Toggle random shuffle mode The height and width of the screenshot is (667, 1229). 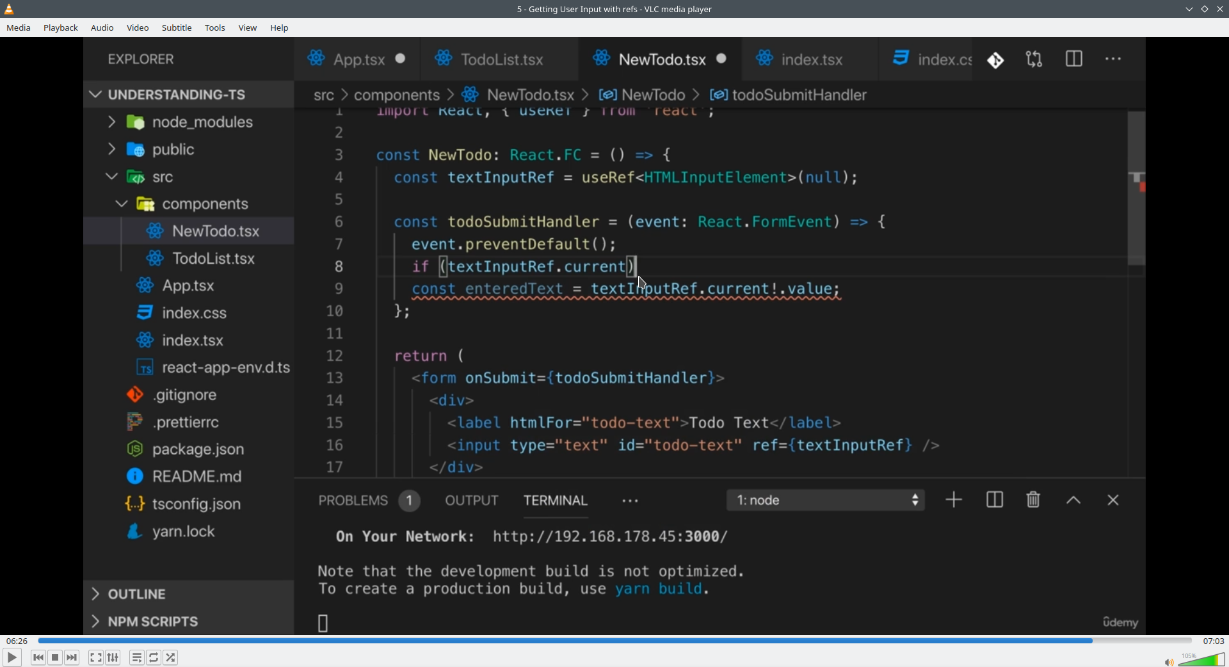pos(171,657)
